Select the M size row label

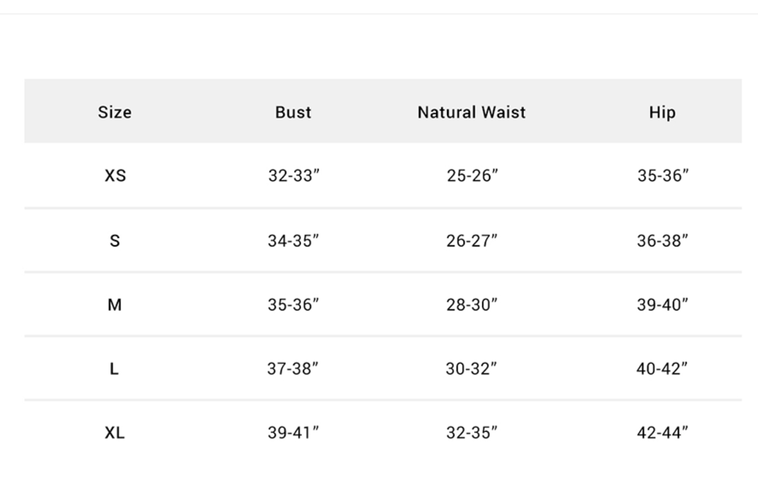(115, 304)
